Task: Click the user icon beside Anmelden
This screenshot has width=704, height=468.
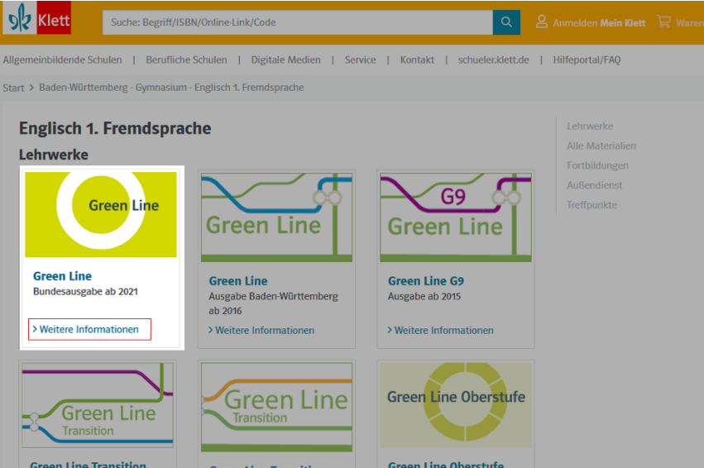Action: point(542,21)
